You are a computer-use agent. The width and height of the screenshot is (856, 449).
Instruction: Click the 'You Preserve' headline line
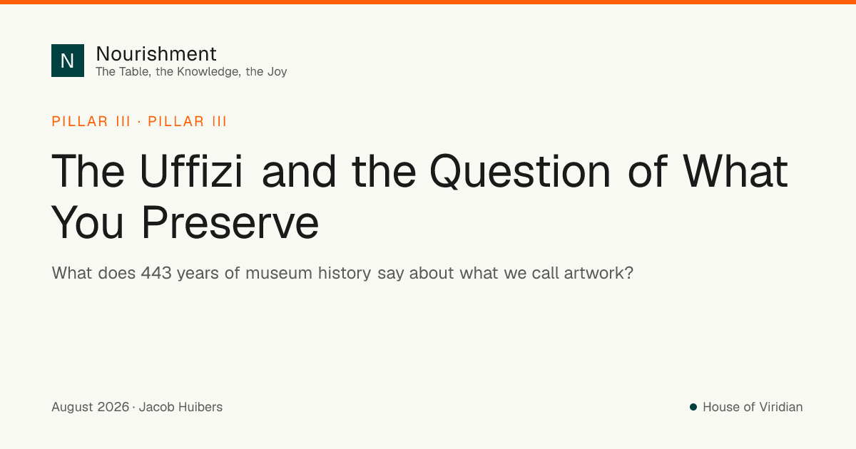tap(185, 222)
